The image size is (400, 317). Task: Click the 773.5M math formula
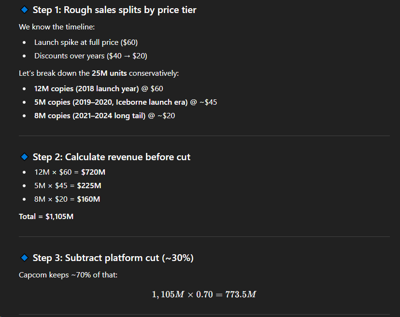pyautogui.click(x=204, y=294)
